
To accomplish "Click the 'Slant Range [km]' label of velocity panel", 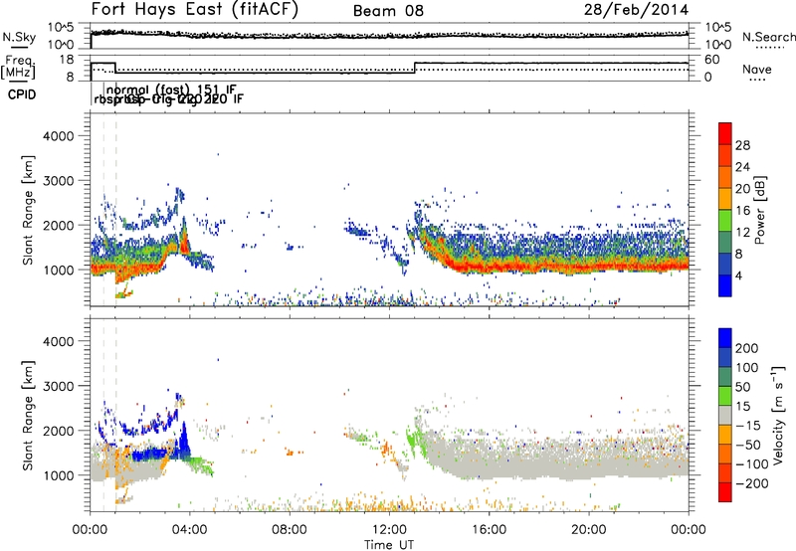I will 28,415.
